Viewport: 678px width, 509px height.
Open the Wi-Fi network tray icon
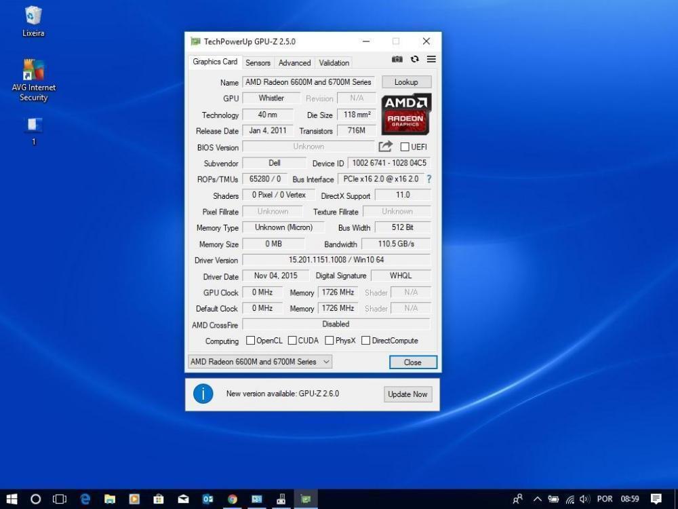[x=570, y=499]
